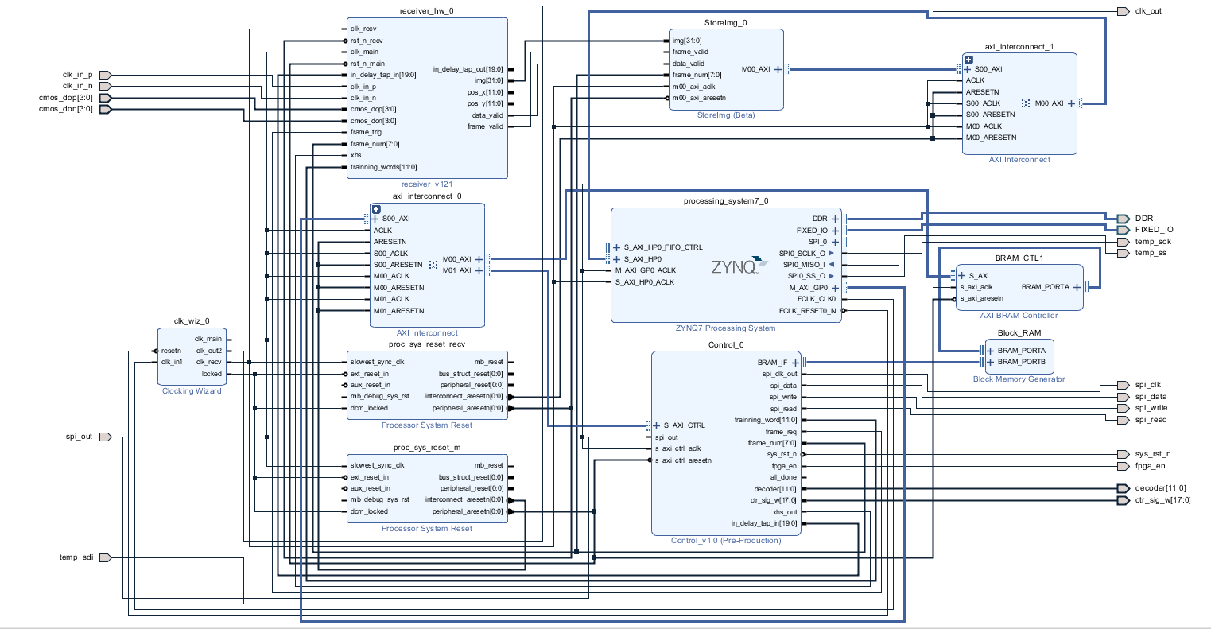Image resolution: width=1211 pixels, height=629 pixels.
Task: Expand BRAM_PORTA pin on BRAM_CTL1
Action: point(1077,287)
